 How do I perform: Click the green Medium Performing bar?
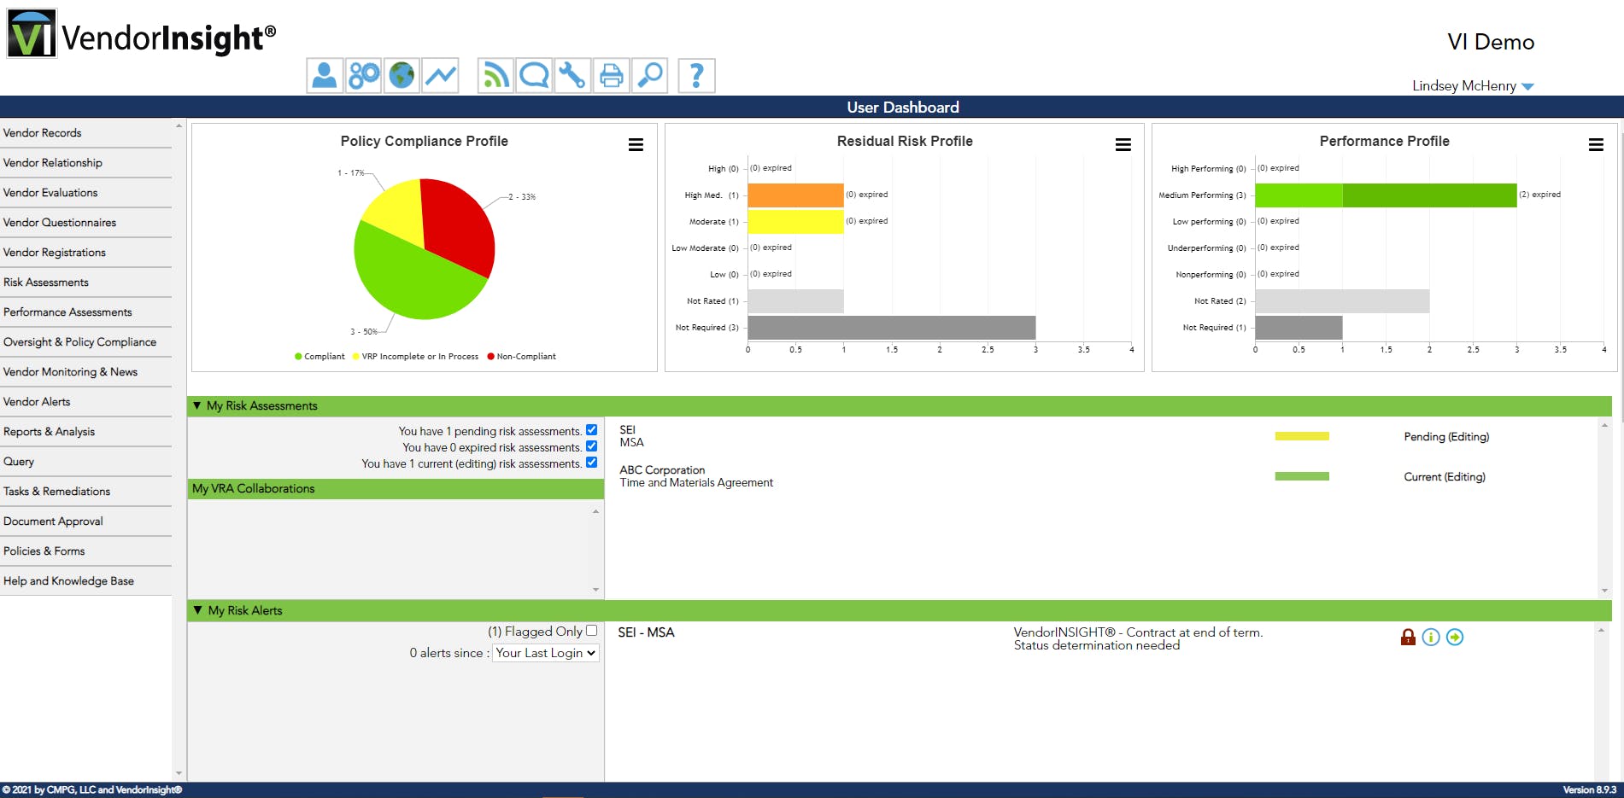coord(1386,195)
